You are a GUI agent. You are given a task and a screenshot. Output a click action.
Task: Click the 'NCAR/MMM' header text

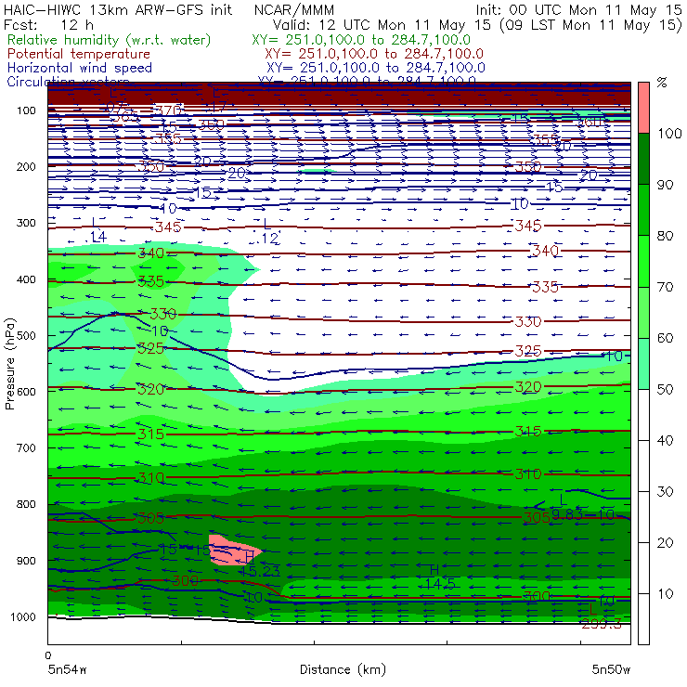(x=294, y=9)
